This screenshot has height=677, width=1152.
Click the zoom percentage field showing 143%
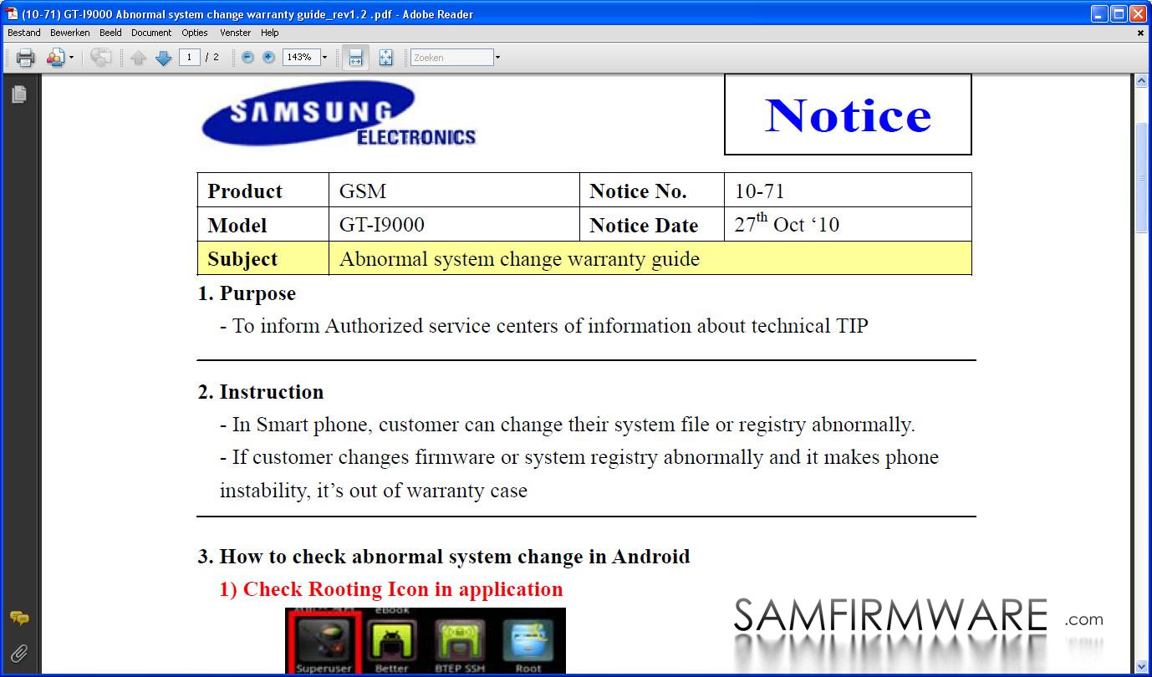pos(301,57)
